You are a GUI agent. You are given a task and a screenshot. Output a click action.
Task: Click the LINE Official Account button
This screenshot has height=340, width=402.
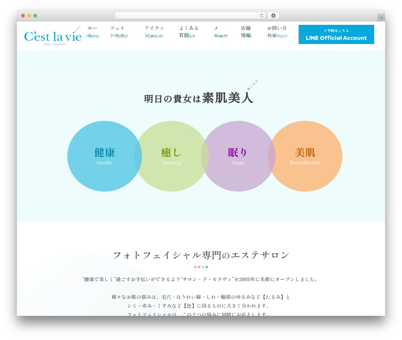click(336, 35)
